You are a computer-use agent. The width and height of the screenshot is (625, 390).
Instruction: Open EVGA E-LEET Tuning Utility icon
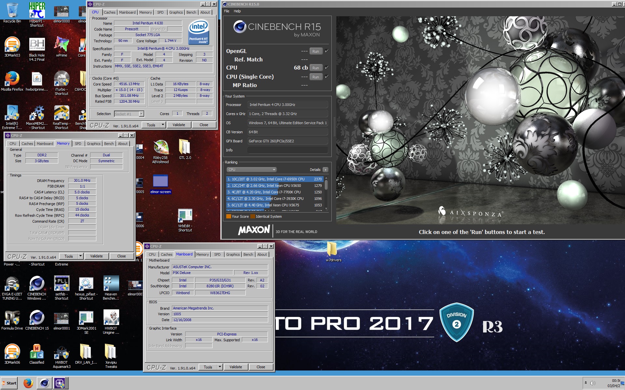12,288
